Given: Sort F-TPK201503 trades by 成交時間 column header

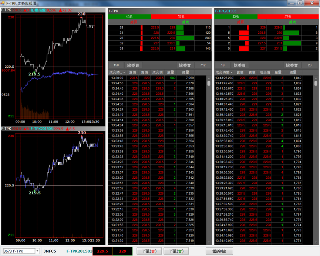Looking at the screenshot, I should coord(222,72).
